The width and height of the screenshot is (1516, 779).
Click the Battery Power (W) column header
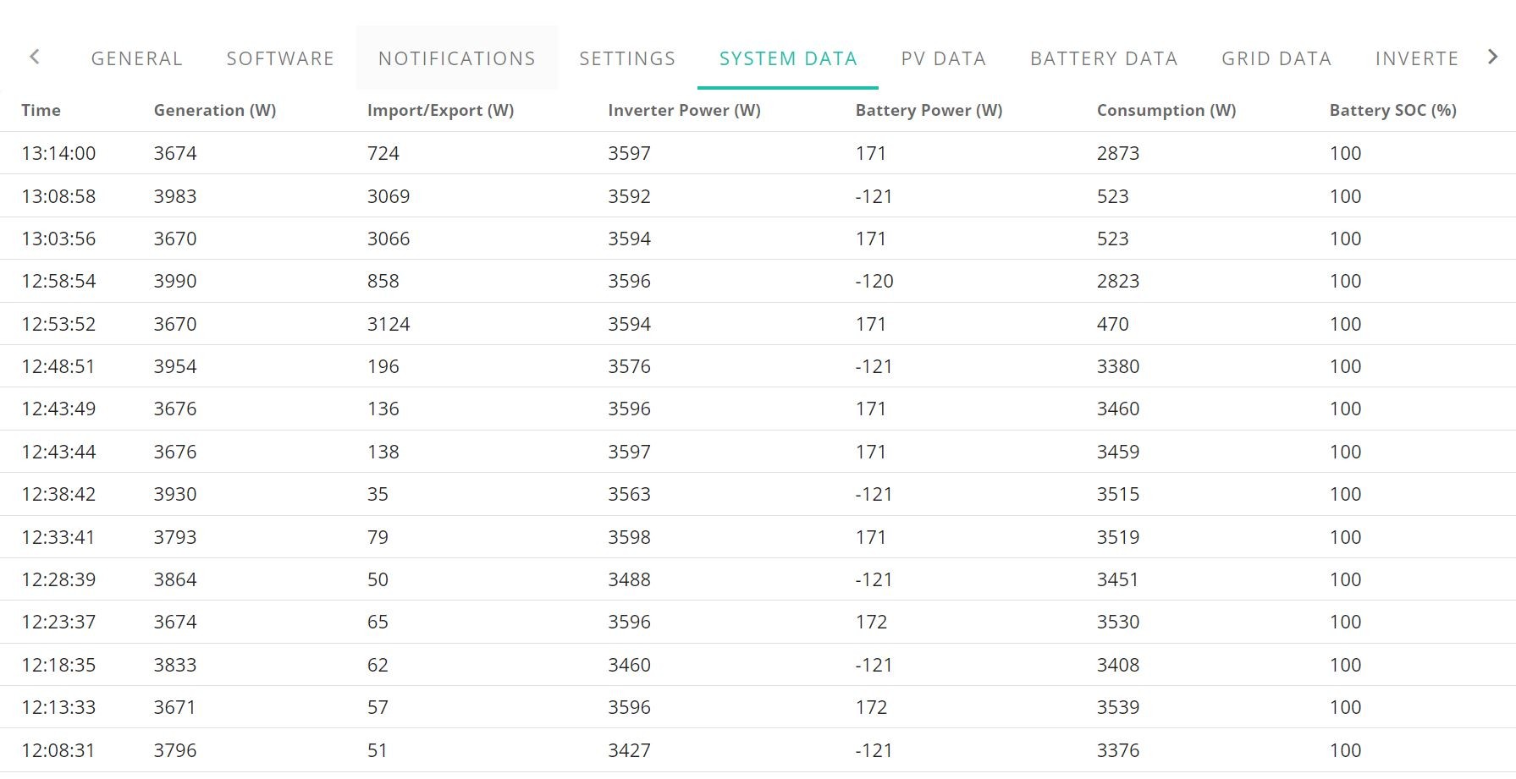929,110
